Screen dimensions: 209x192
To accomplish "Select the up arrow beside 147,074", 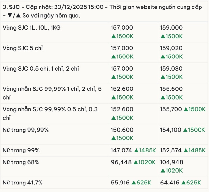I will click(136, 150).
